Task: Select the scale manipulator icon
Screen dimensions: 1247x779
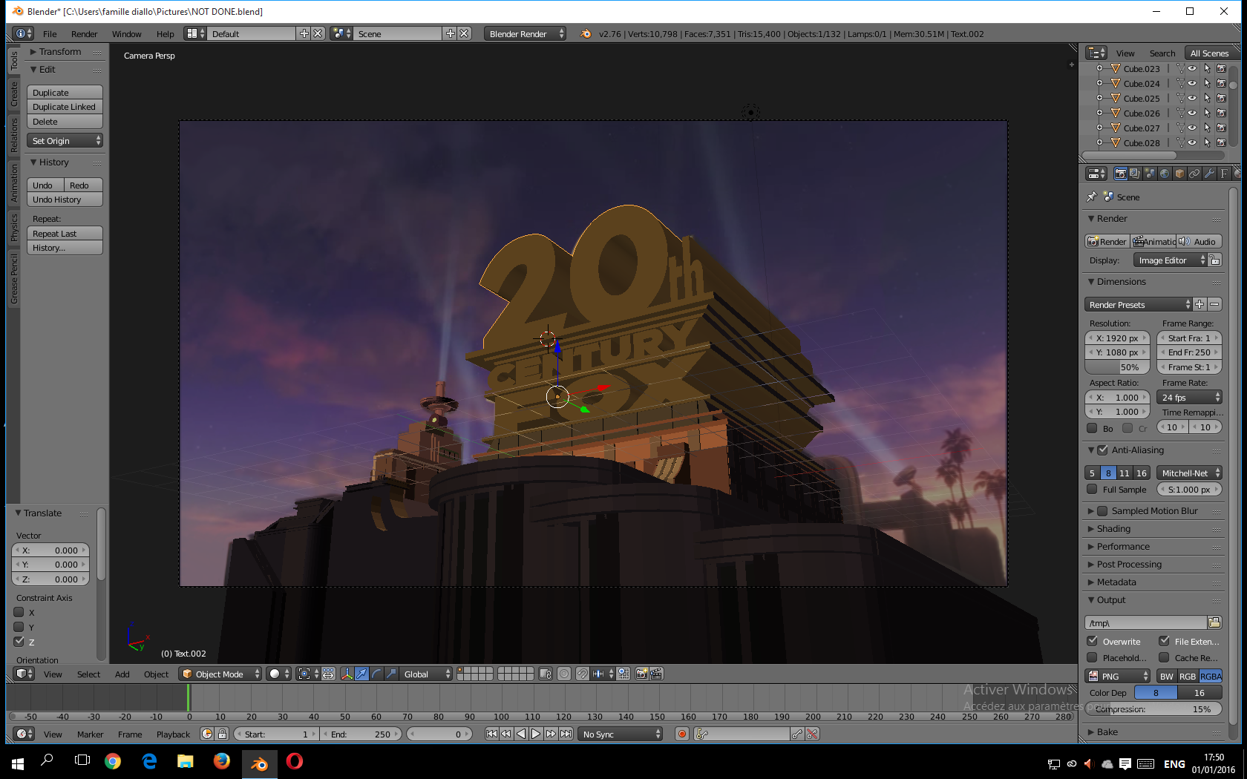Action: pyautogui.click(x=391, y=674)
